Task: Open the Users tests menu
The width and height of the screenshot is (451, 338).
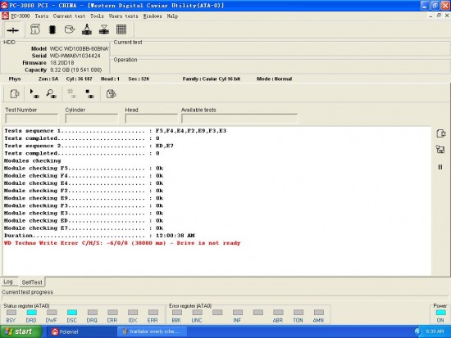Action: (x=123, y=16)
